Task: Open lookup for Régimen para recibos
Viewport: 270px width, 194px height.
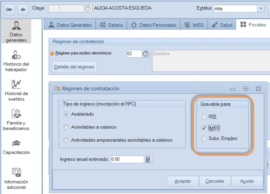Action: pos(146,54)
